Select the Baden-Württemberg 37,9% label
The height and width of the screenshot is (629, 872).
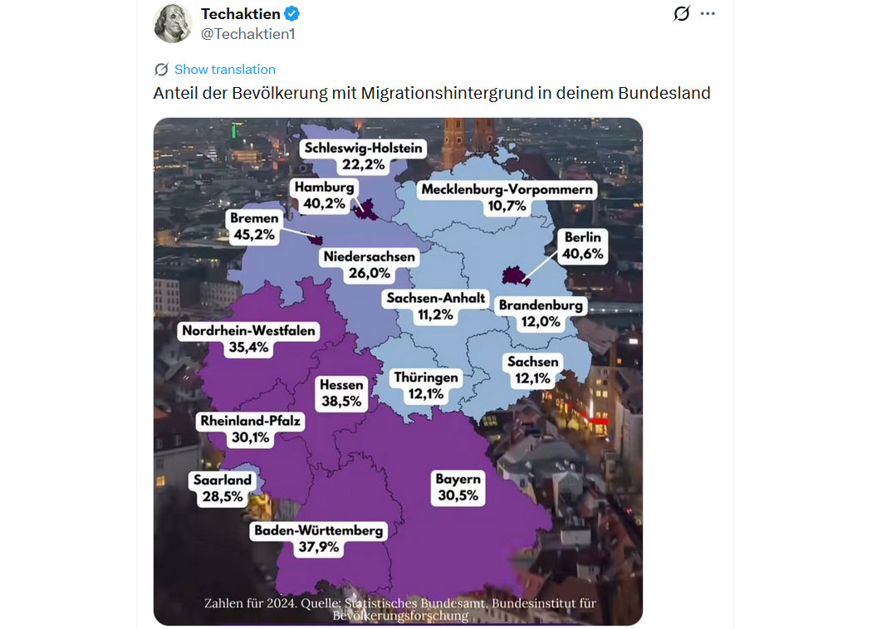click(319, 539)
